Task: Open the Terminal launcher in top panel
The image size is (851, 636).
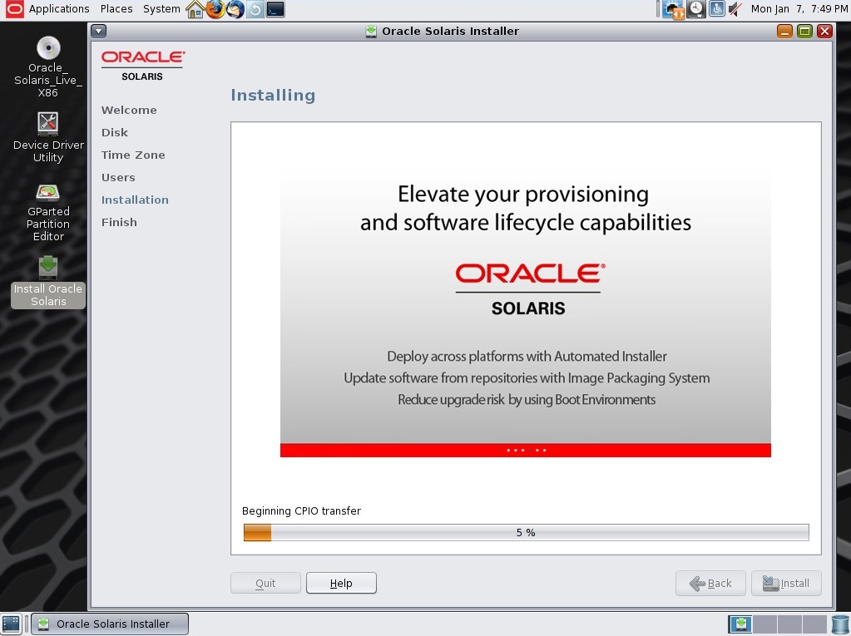Action: (275, 9)
